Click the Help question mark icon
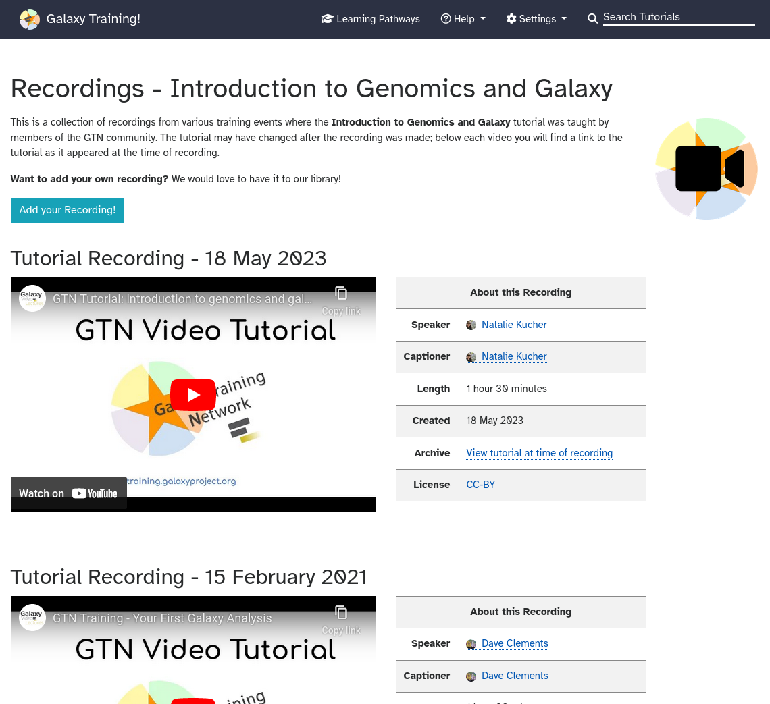 (445, 19)
